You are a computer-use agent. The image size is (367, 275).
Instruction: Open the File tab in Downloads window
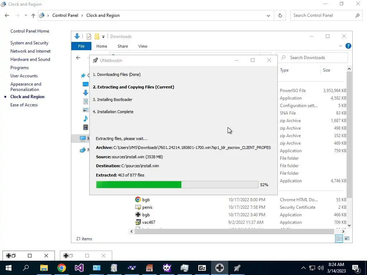click(81, 46)
